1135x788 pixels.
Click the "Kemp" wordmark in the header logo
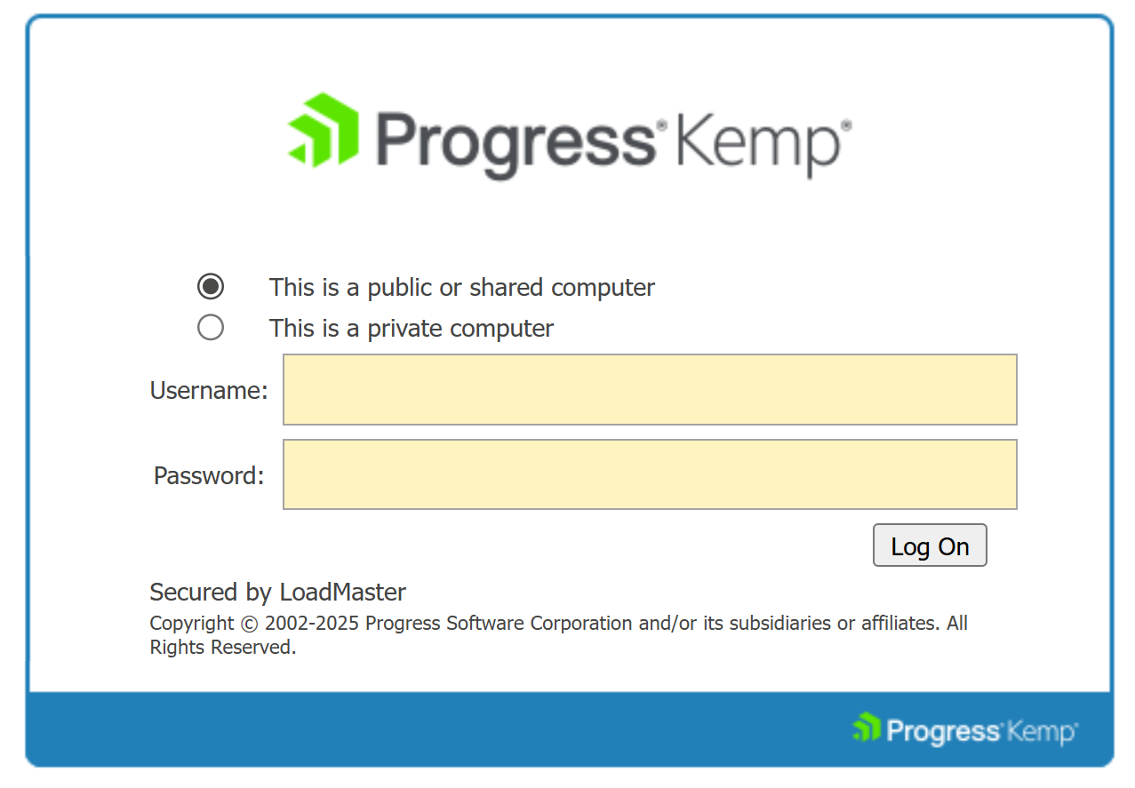(x=754, y=142)
